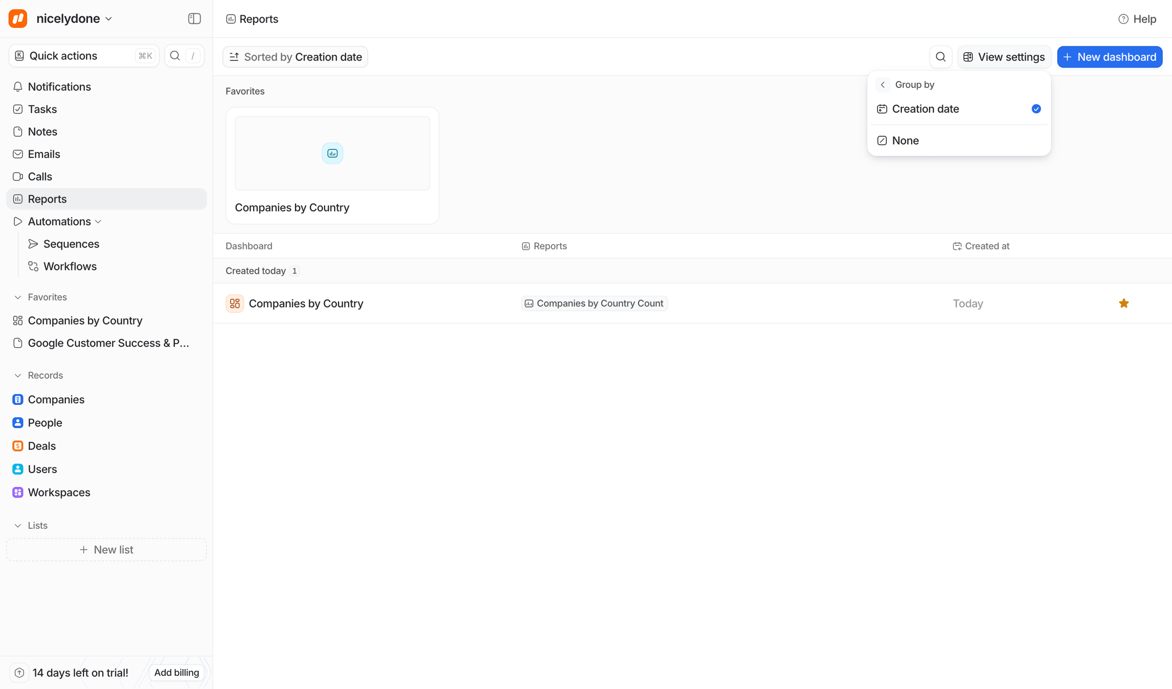Viewport: 1172px width, 689px height.
Task: Open the Deals records list
Action: [x=106, y=446]
